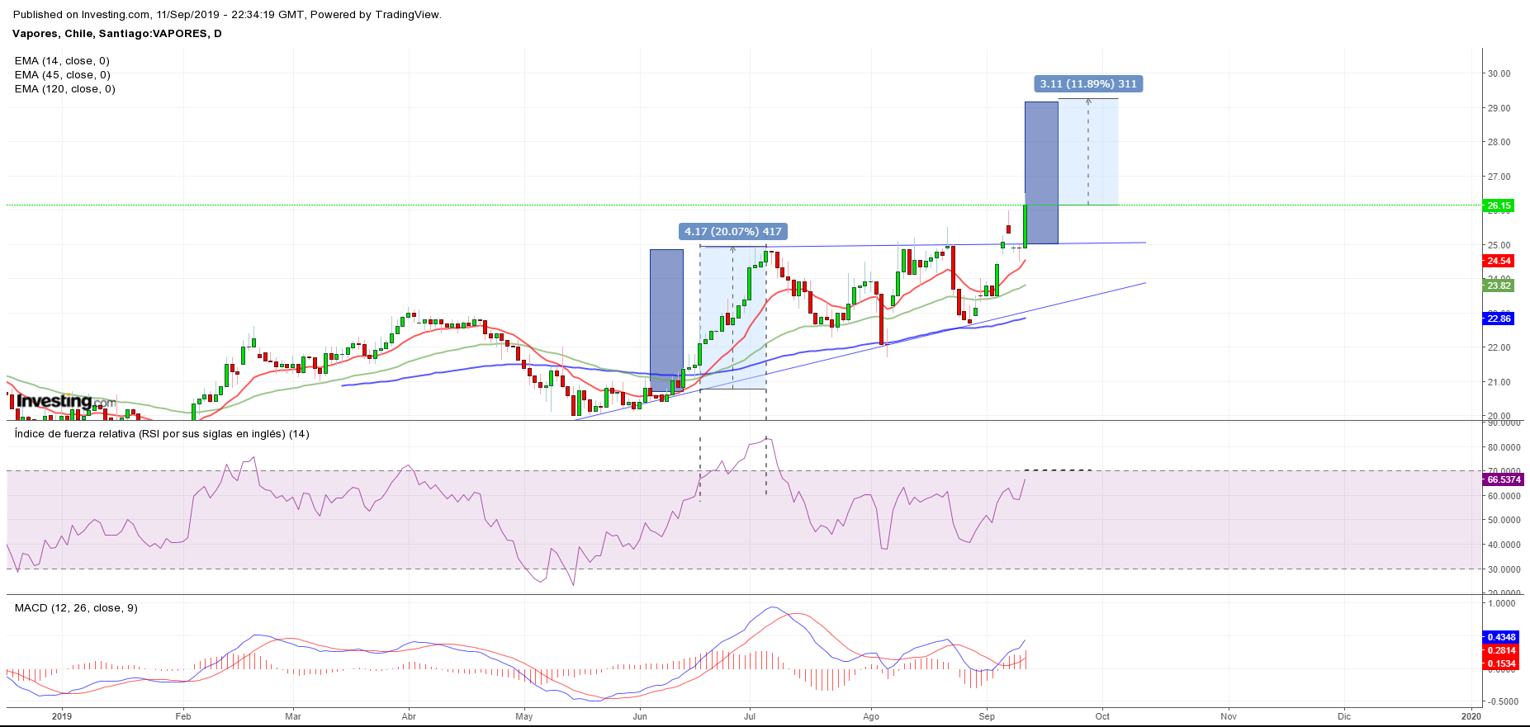Click the 50.0000 RSI axis label
Image resolution: width=1530 pixels, height=727 pixels.
coord(1504,521)
